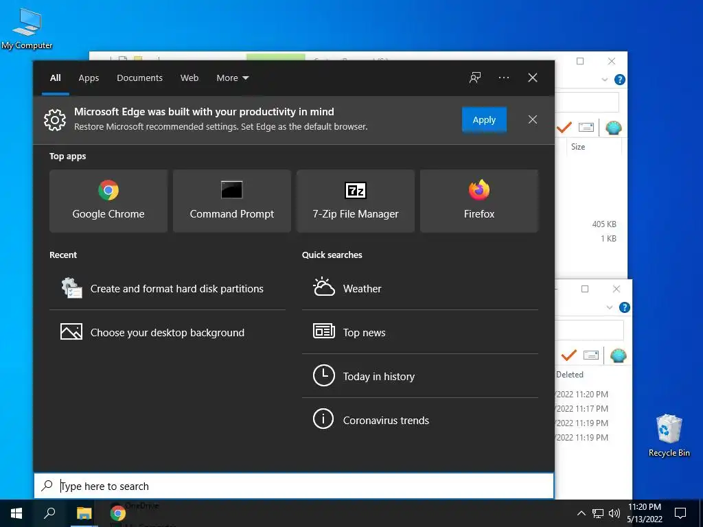Apply recommended Microsoft Edge settings

(x=484, y=119)
